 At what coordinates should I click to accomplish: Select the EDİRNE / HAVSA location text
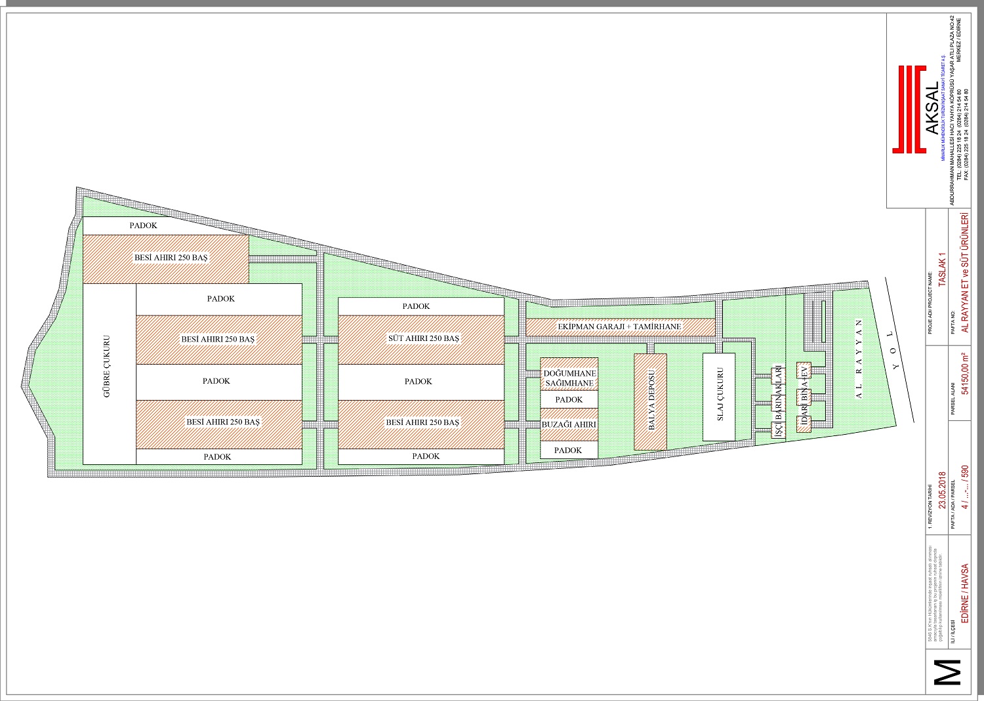point(964,593)
